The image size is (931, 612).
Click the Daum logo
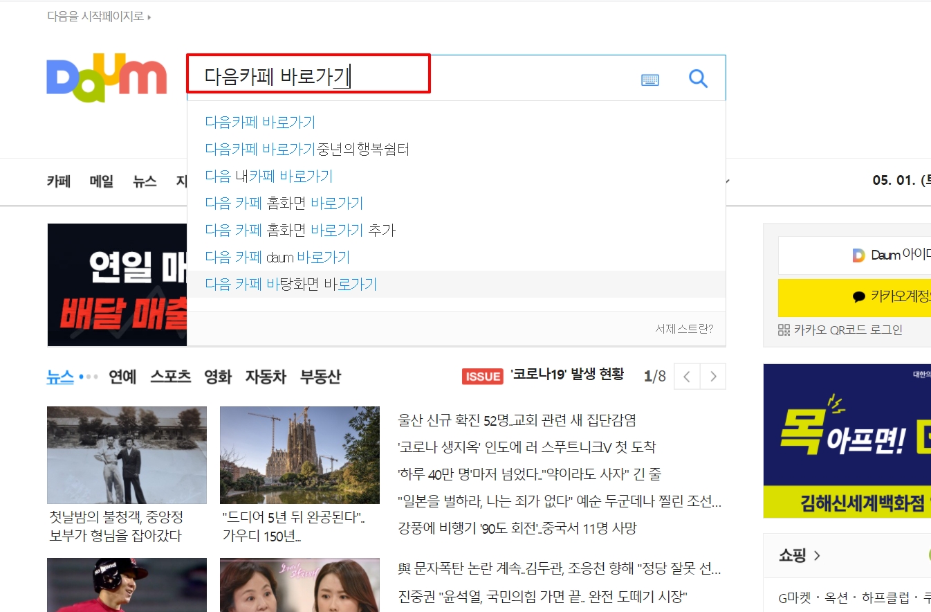click(x=107, y=78)
